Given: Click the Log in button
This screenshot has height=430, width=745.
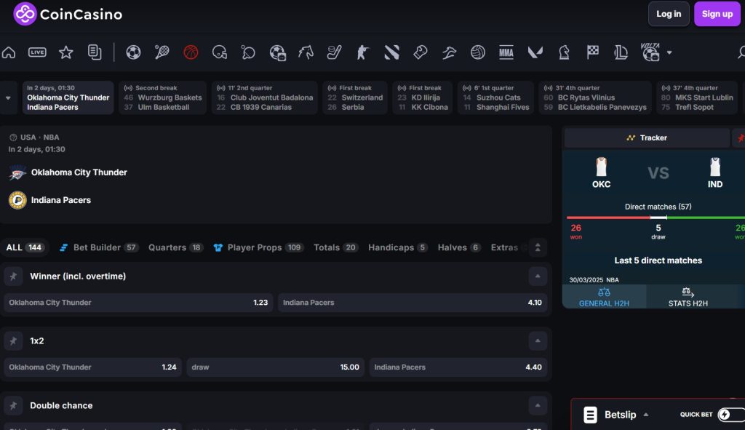Looking at the screenshot, I should [669, 14].
